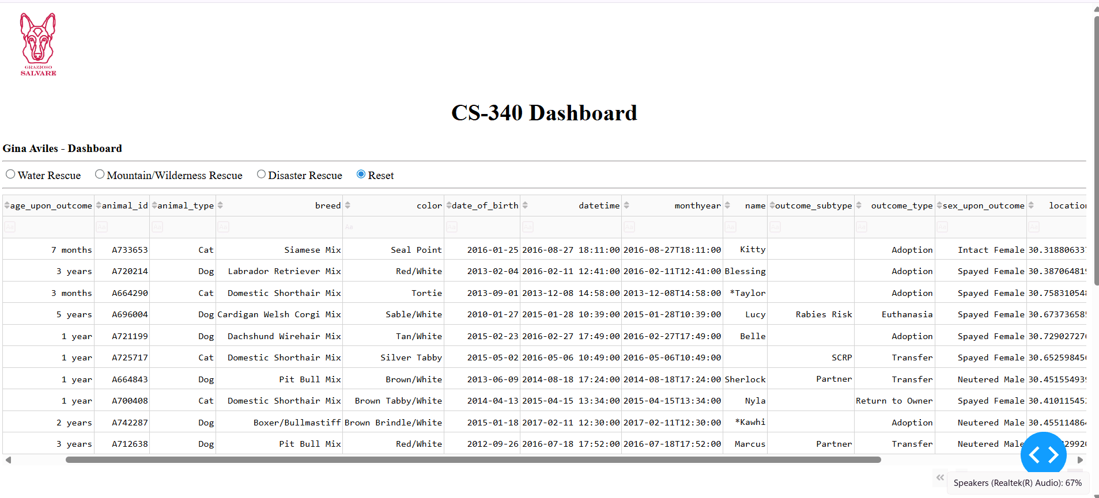Toggle Aa case match for name filter
Screen dimensions: 1099x498
click(x=730, y=227)
